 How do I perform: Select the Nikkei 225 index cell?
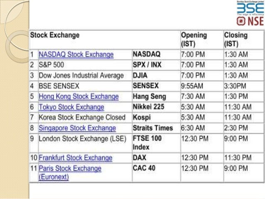coord(148,107)
